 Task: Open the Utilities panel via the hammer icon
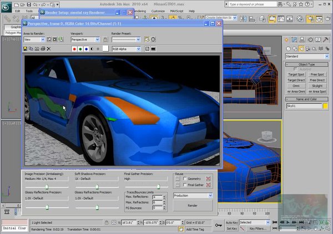coord(325,39)
